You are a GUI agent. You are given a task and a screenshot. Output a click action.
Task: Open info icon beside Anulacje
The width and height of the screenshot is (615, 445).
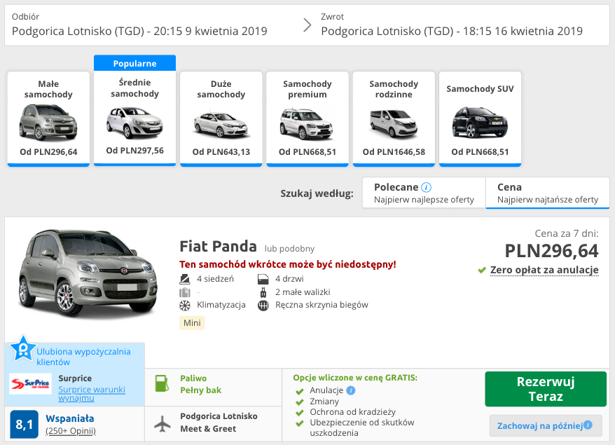(x=351, y=390)
